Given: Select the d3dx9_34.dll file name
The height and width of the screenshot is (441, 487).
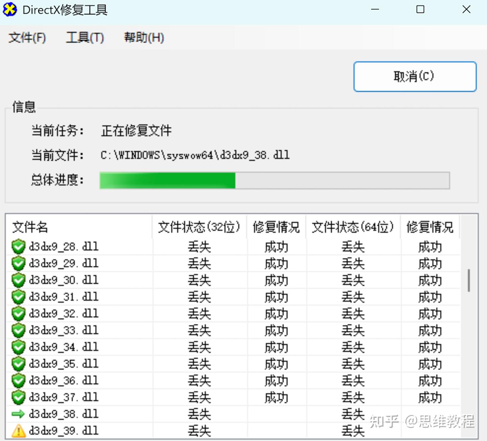Looking at the screenshot, I should pos(64,347).
